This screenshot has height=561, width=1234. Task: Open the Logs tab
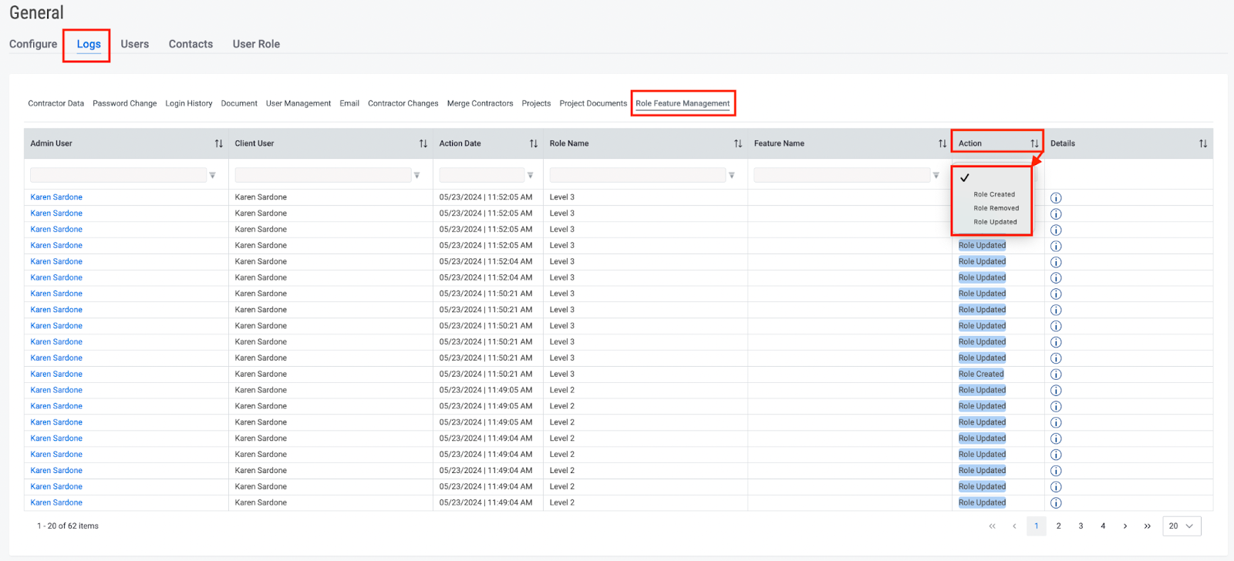(x=89, y=44)
